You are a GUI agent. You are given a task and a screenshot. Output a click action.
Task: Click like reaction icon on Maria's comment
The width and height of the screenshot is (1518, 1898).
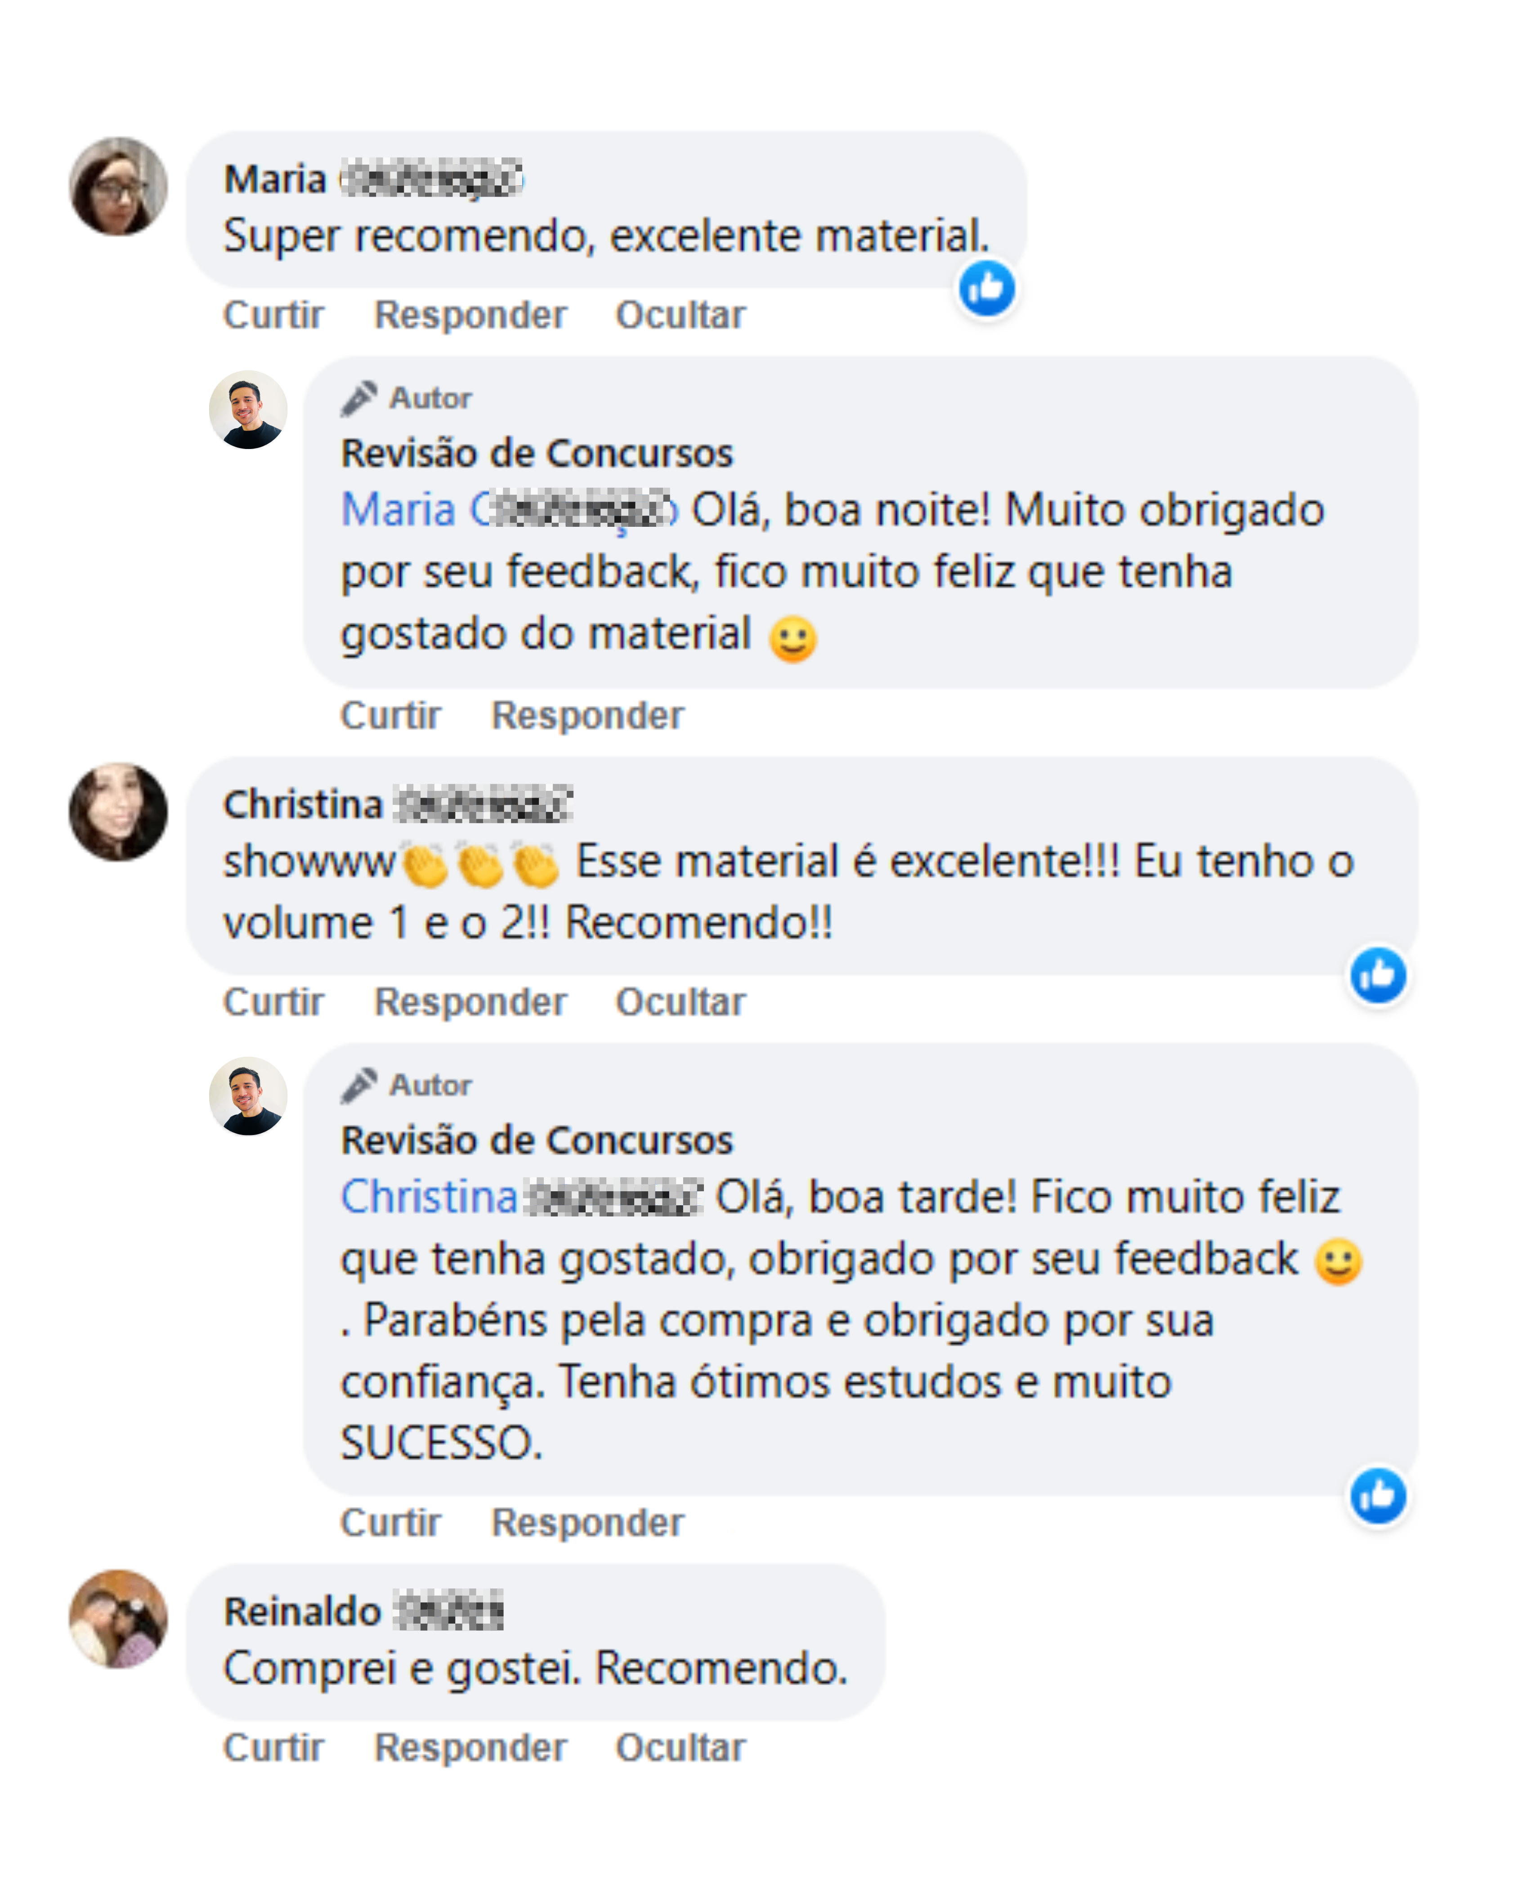986,288
